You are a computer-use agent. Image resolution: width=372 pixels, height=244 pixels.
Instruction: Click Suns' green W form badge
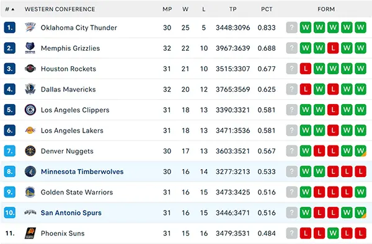[333, 233]
